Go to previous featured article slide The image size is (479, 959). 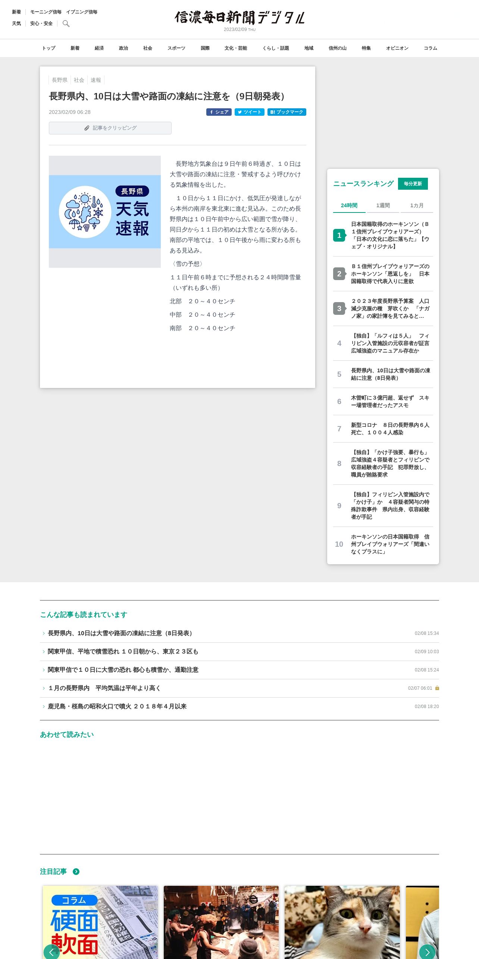51,952
